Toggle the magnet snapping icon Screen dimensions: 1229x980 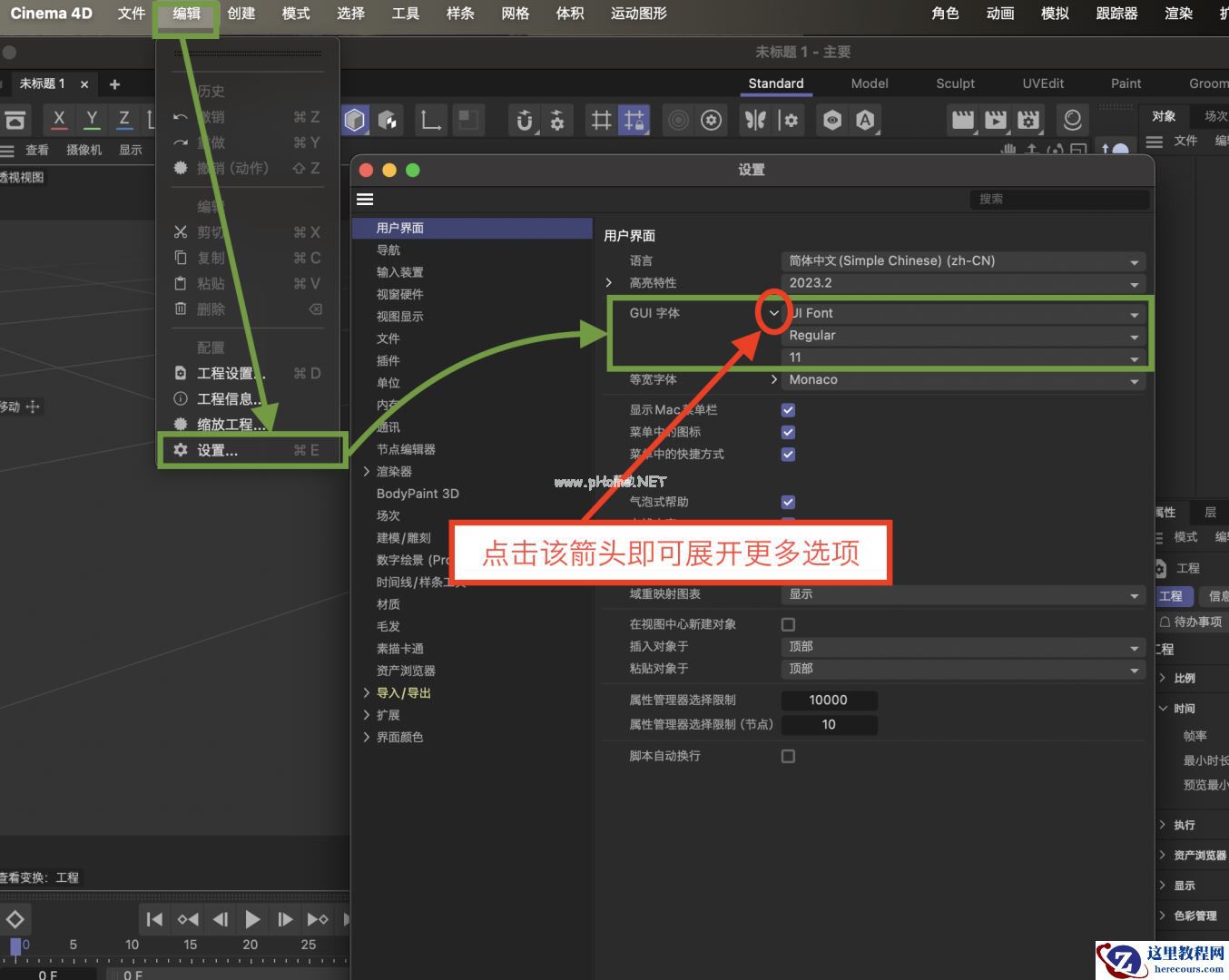524,120
